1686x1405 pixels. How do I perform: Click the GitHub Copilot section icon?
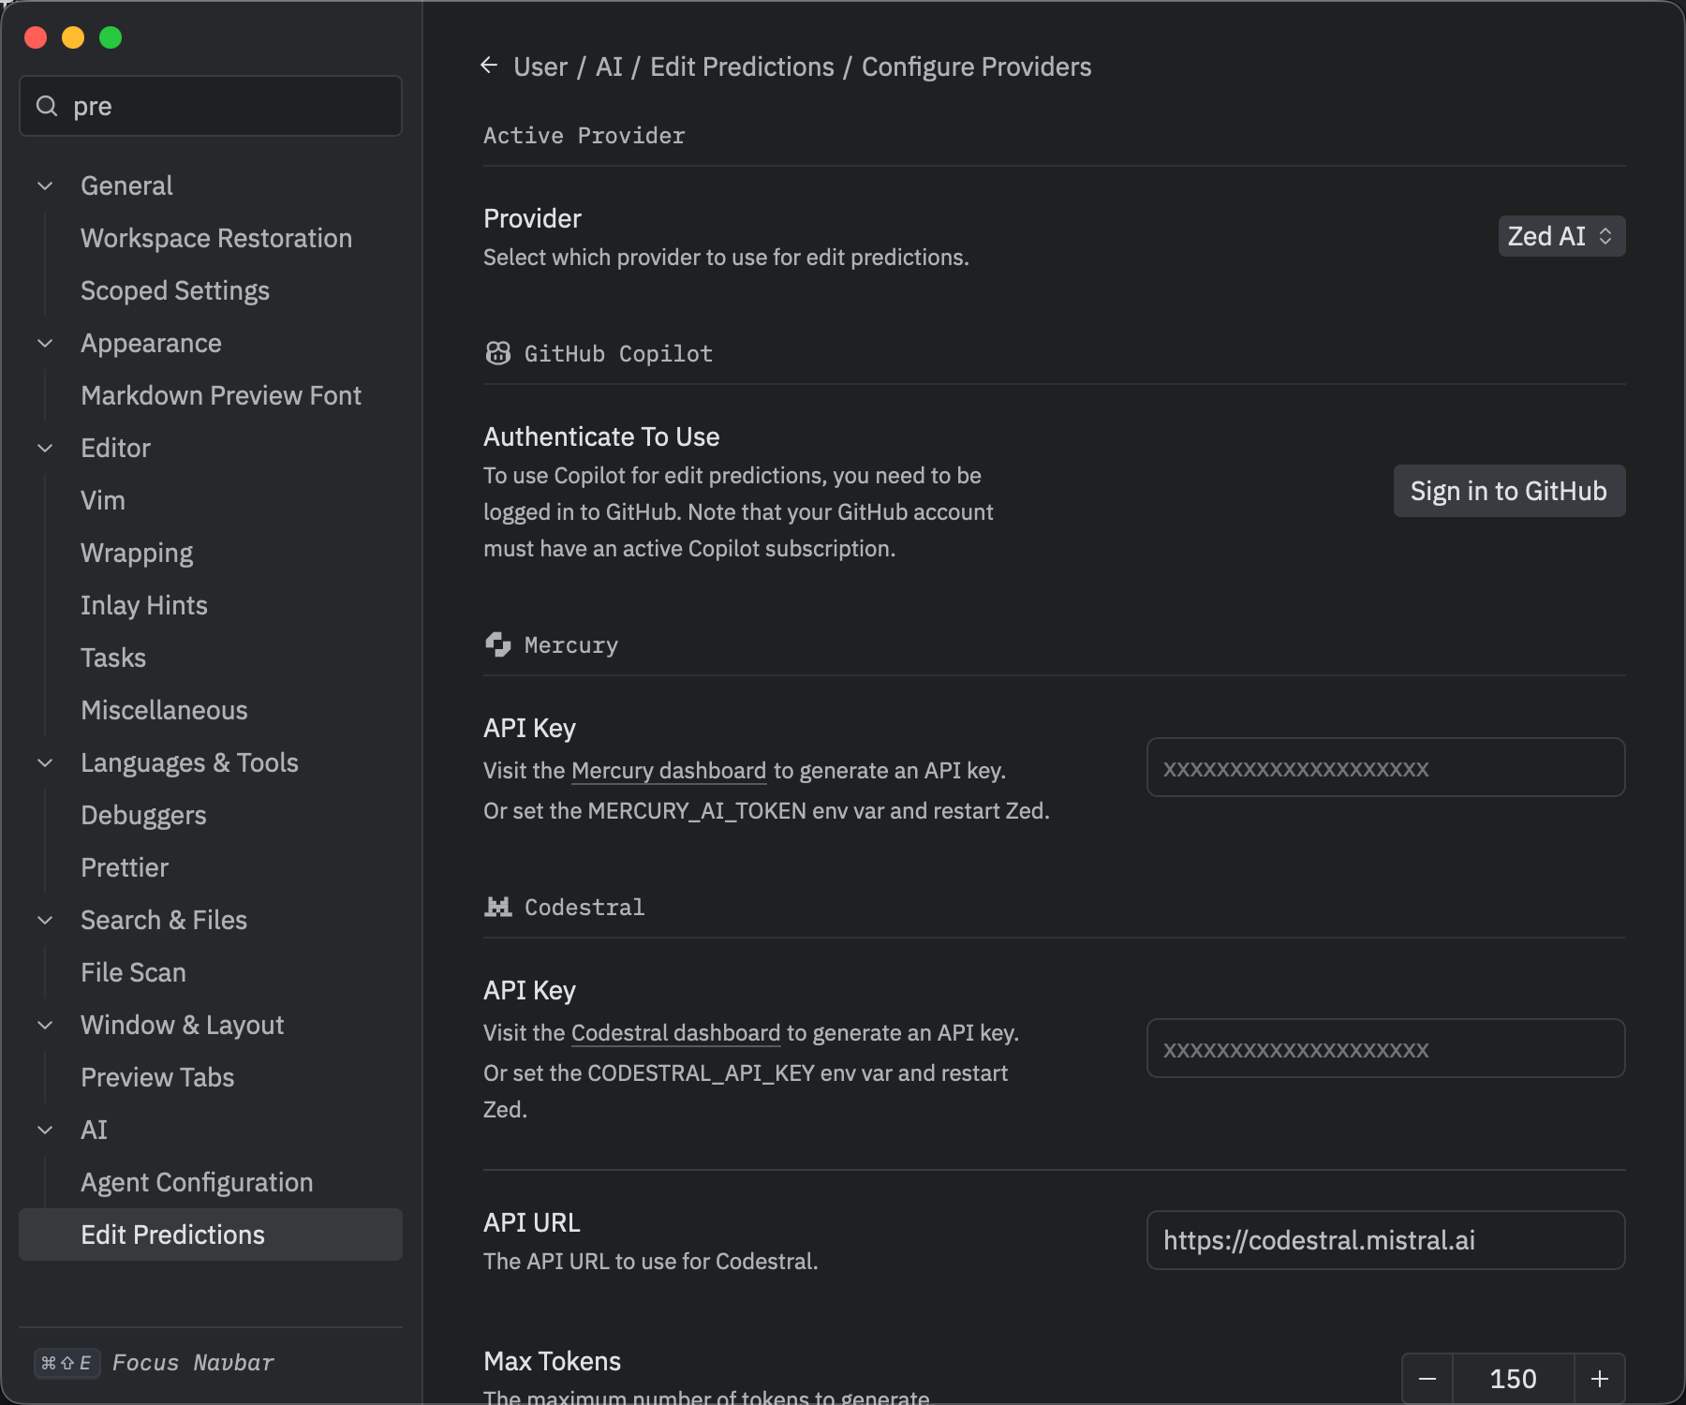coord(498,353)
